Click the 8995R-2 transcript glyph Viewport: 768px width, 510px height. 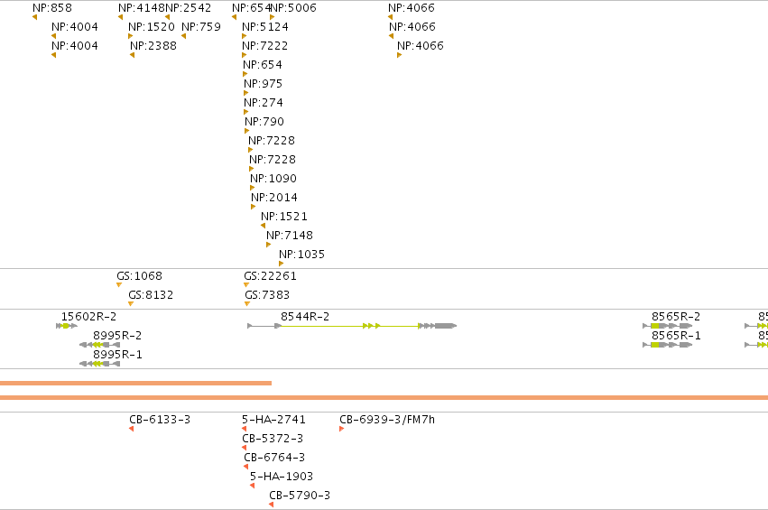99,345
